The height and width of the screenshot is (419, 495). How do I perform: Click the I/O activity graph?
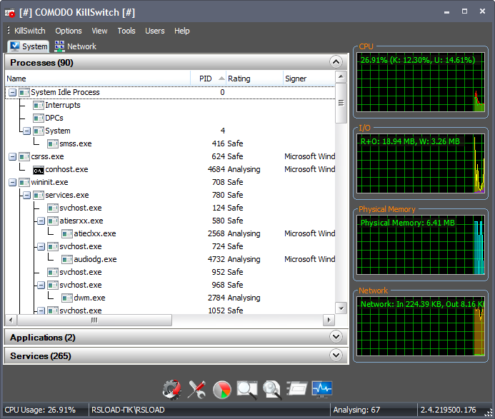point(421,163)
